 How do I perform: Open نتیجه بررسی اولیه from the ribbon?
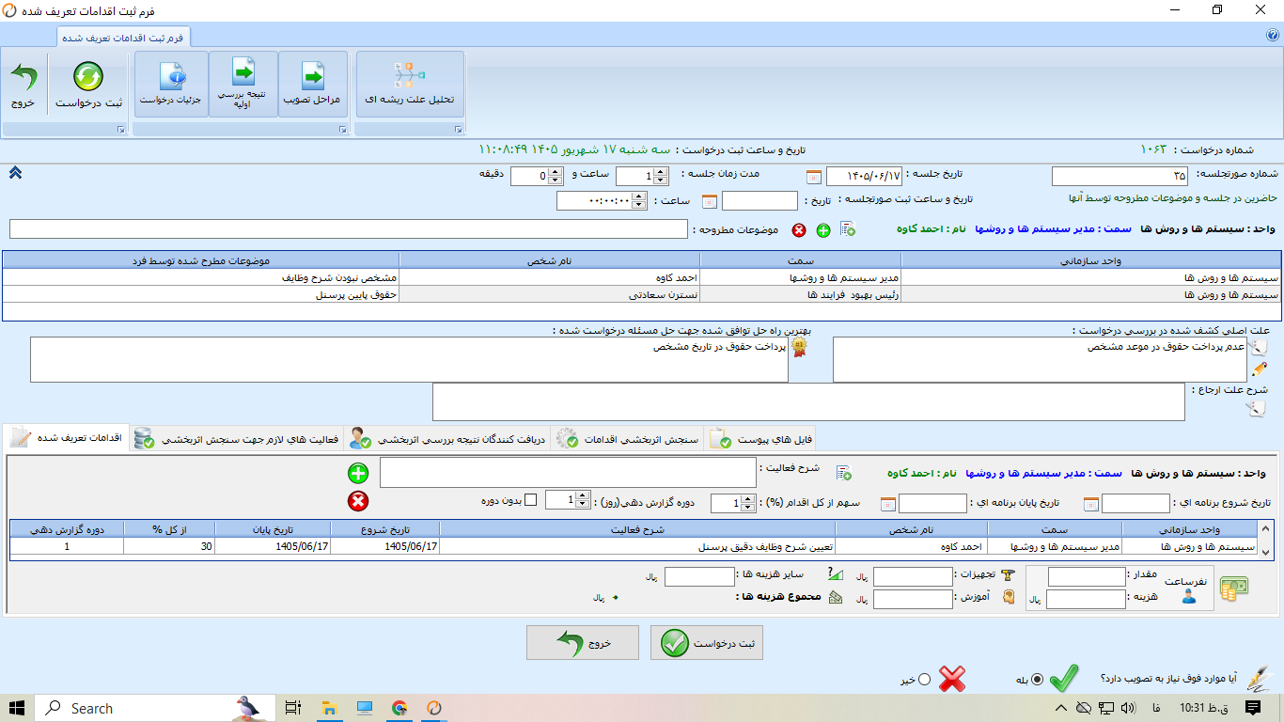pyautogui.click(x=243, y=85)
